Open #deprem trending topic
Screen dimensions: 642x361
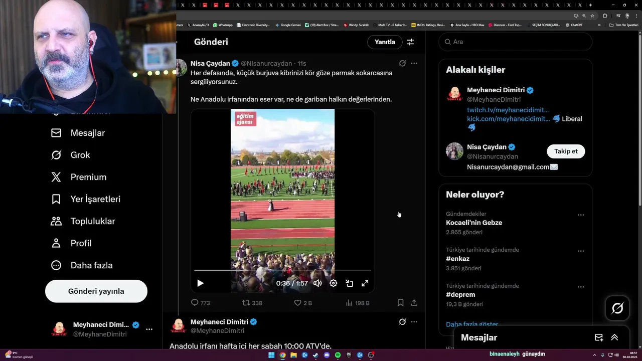tap(460, 295)
